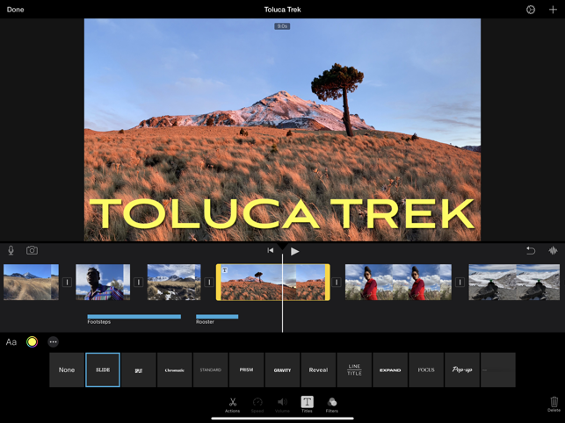The width and height of the screenshot is (565, 423).
Task: Open transition between first and second clips
Action: pyautogui.click(x=67, y=283)
